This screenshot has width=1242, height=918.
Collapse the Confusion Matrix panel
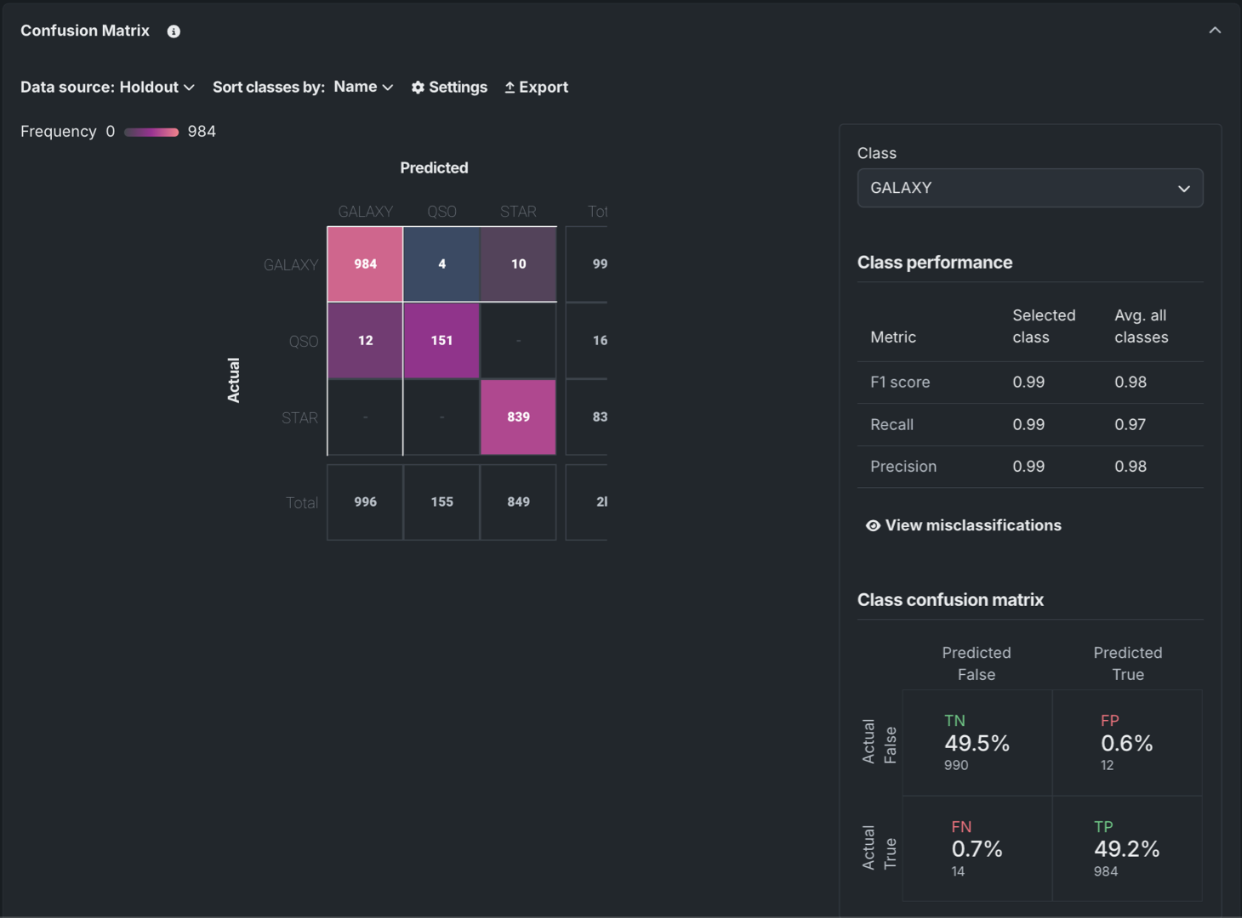click(1214, 31)
